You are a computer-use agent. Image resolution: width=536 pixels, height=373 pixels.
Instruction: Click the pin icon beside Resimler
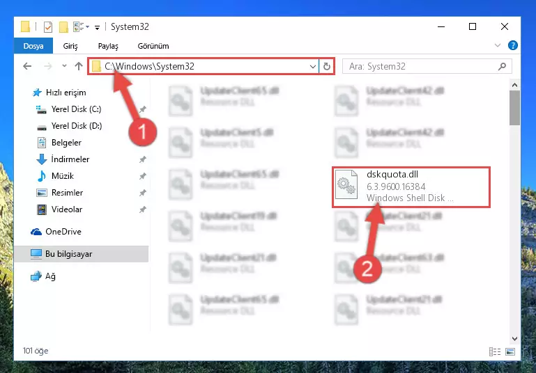click(x=143, y=193)
